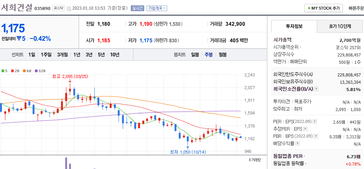The height and width of the screenshot is (169, 364).
Task: Click the -0.42% change value
Action: 40,38
